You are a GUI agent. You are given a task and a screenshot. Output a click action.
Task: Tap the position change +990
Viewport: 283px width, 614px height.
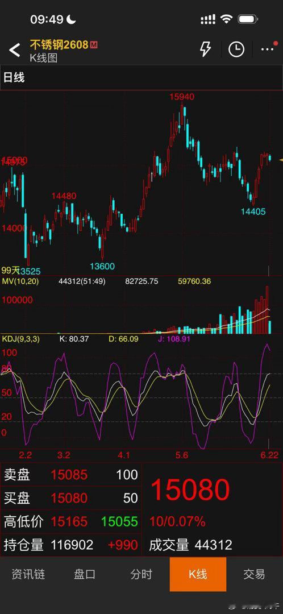123,545
